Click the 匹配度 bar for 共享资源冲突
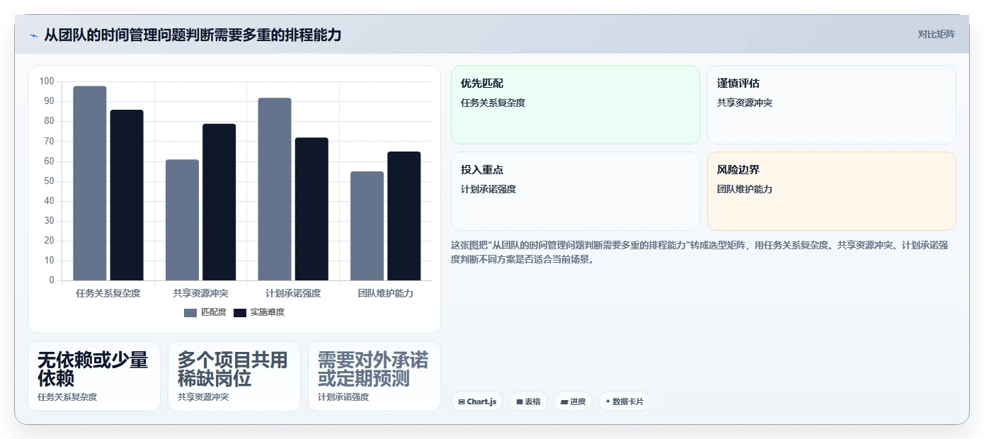Image resolution: width=984 pixels, height=439 pixels. (182, 220)
